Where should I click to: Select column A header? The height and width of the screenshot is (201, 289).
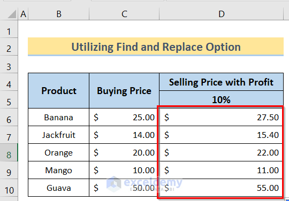tap(23, 14)
